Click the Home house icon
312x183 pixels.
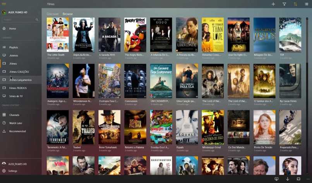(x=4, y=29)
